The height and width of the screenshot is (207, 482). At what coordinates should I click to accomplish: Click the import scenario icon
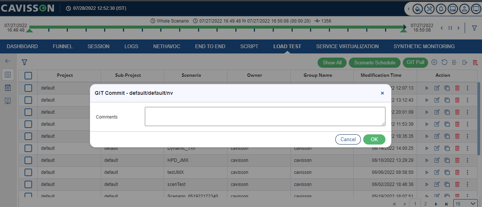coord(454,62)
